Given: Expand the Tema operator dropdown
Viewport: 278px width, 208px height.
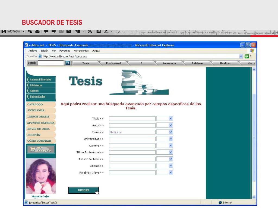Looking at the screenshot, I should [170, 132].
